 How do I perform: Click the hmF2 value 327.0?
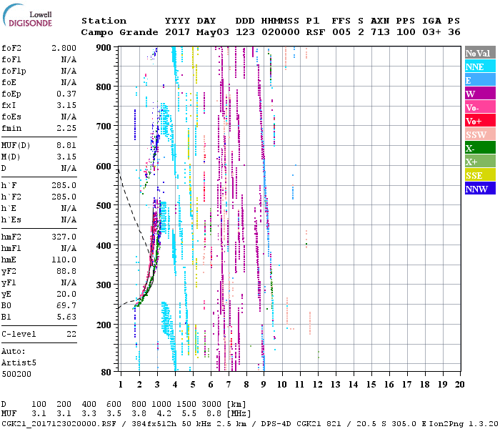64,237
